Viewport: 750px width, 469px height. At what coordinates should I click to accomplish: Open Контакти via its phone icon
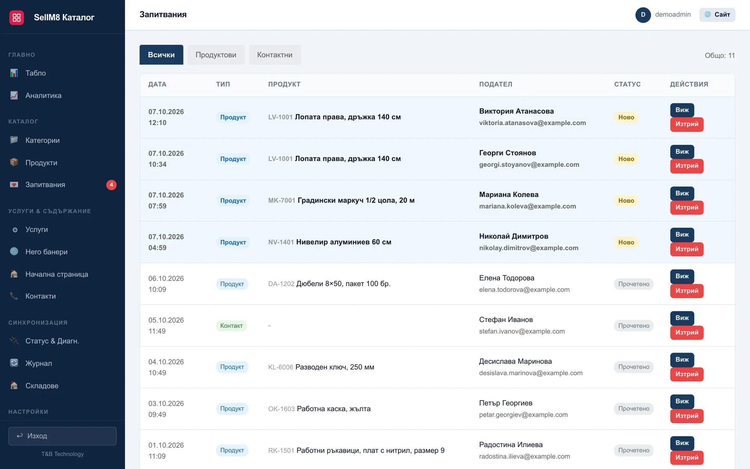click(14, 296)
